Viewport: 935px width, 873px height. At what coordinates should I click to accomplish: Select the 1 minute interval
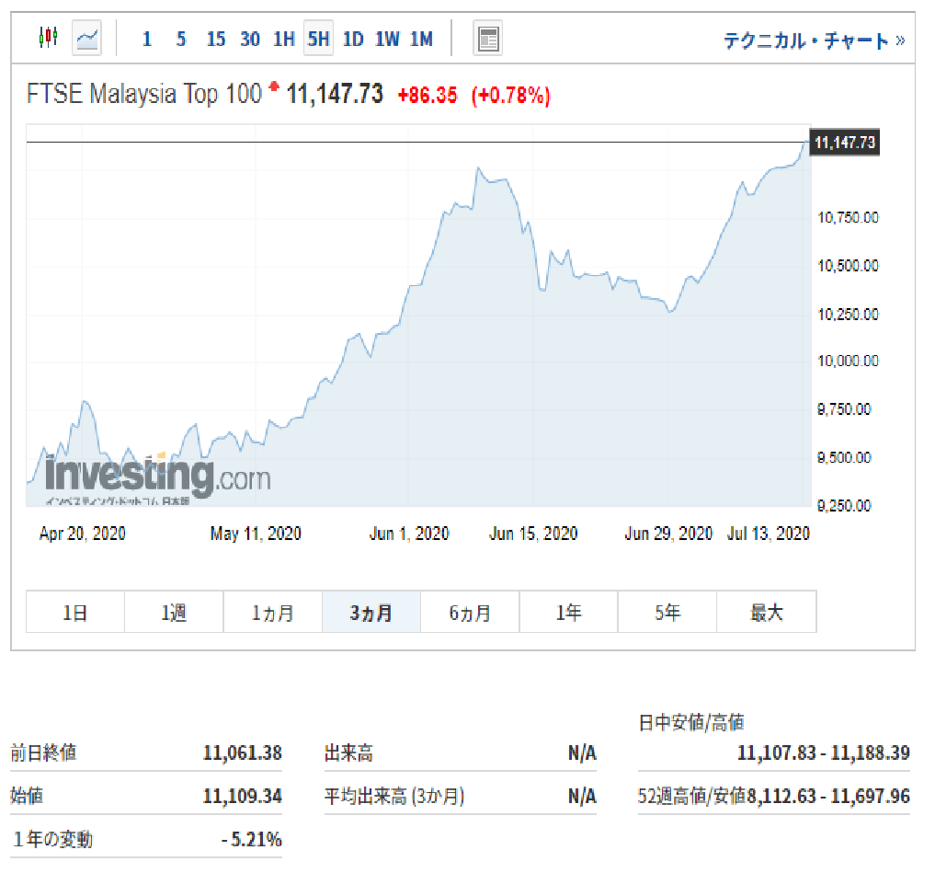pyautogui.click(x=147, y=39)
